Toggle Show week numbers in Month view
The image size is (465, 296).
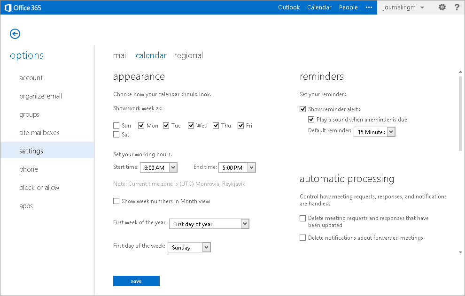click(x=116, y=201)
